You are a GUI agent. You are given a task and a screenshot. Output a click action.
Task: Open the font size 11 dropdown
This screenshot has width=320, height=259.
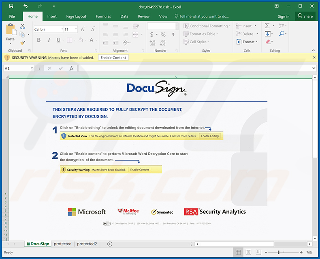click(76, 29)
